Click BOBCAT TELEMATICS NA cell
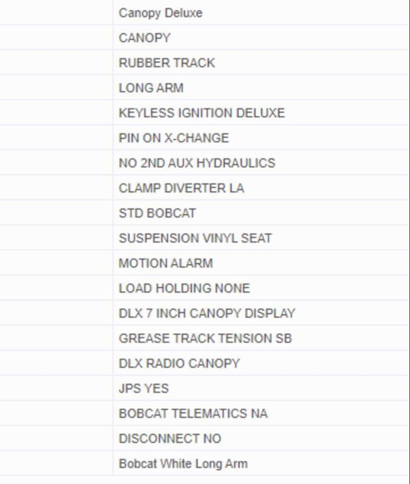This screenshot has width=410, height=484. click(193, 414)
